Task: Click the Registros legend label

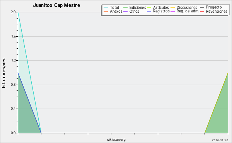Action: coord(161,11)
